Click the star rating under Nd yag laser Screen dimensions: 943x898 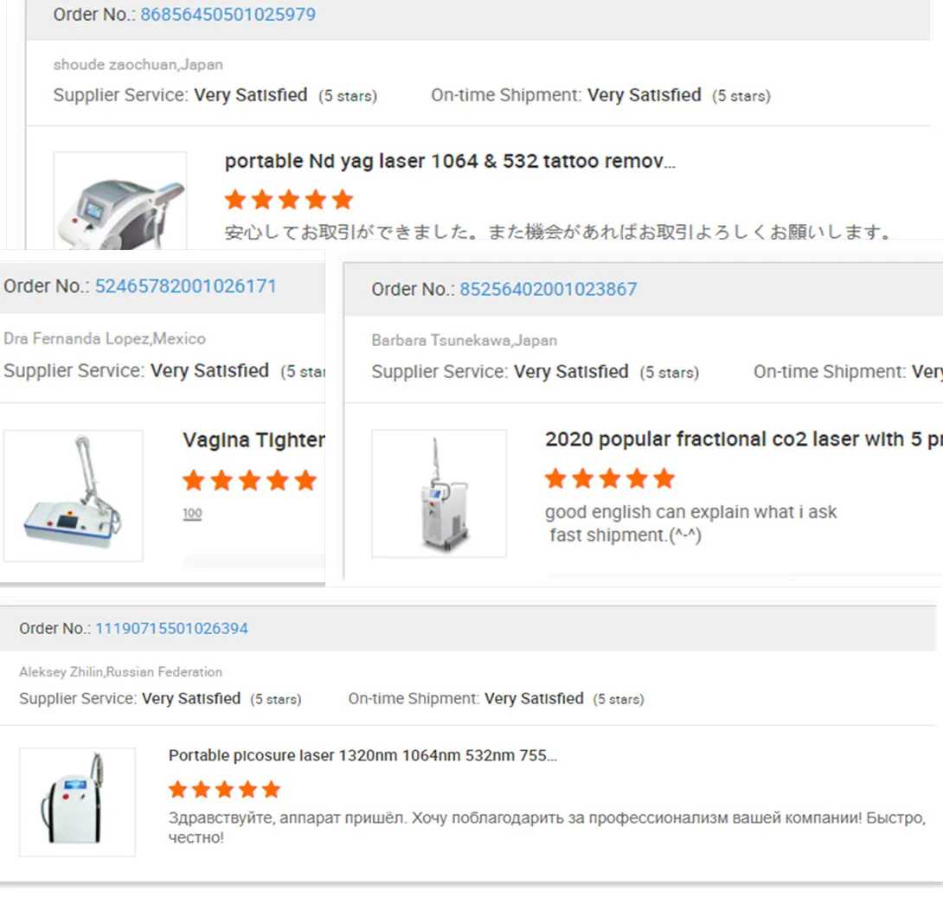click(x=289, y=201)
